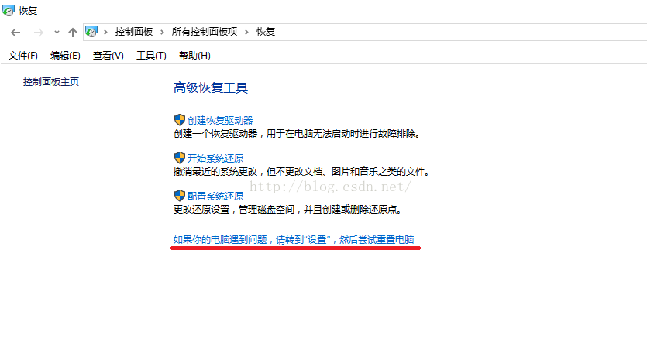Navigate to 控制面板 breadcrumb

134,32
